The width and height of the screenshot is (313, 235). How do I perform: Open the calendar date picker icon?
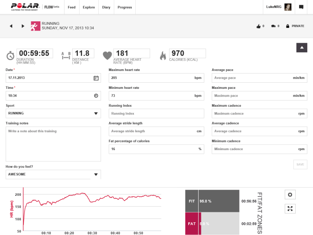coord(96,78)
